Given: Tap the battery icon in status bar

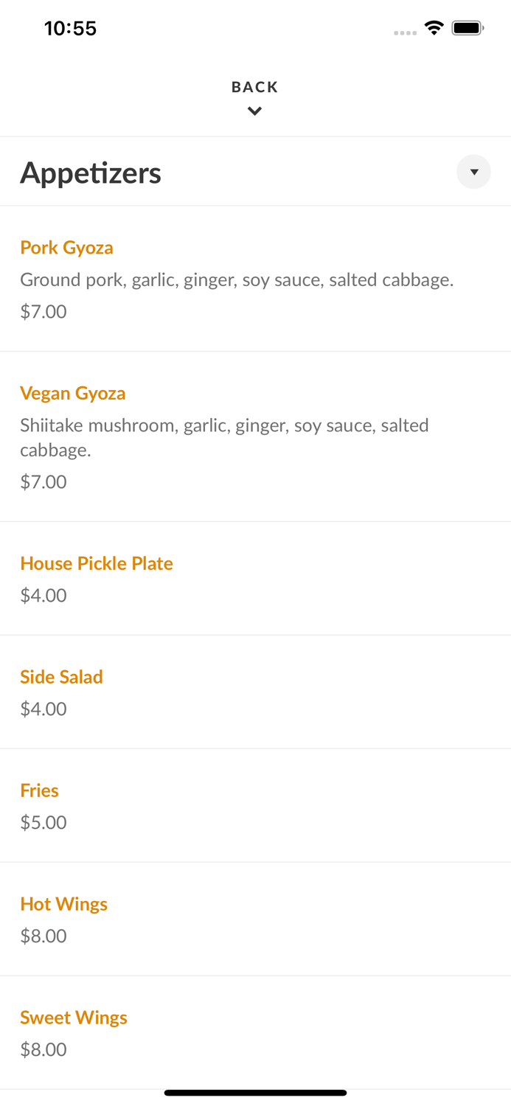Looking at the screenshot, I should pyautogui.click(x=467, y=28).
